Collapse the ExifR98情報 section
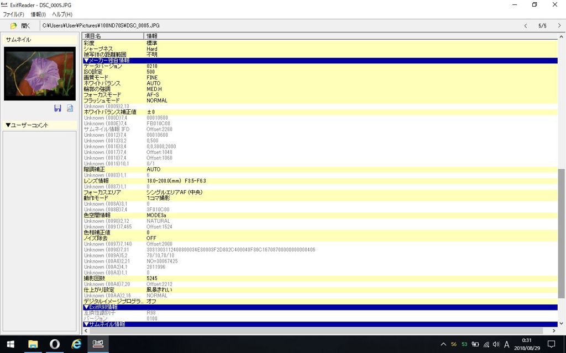566x353 pixels. pyautogui.click(x=100, y=307)
